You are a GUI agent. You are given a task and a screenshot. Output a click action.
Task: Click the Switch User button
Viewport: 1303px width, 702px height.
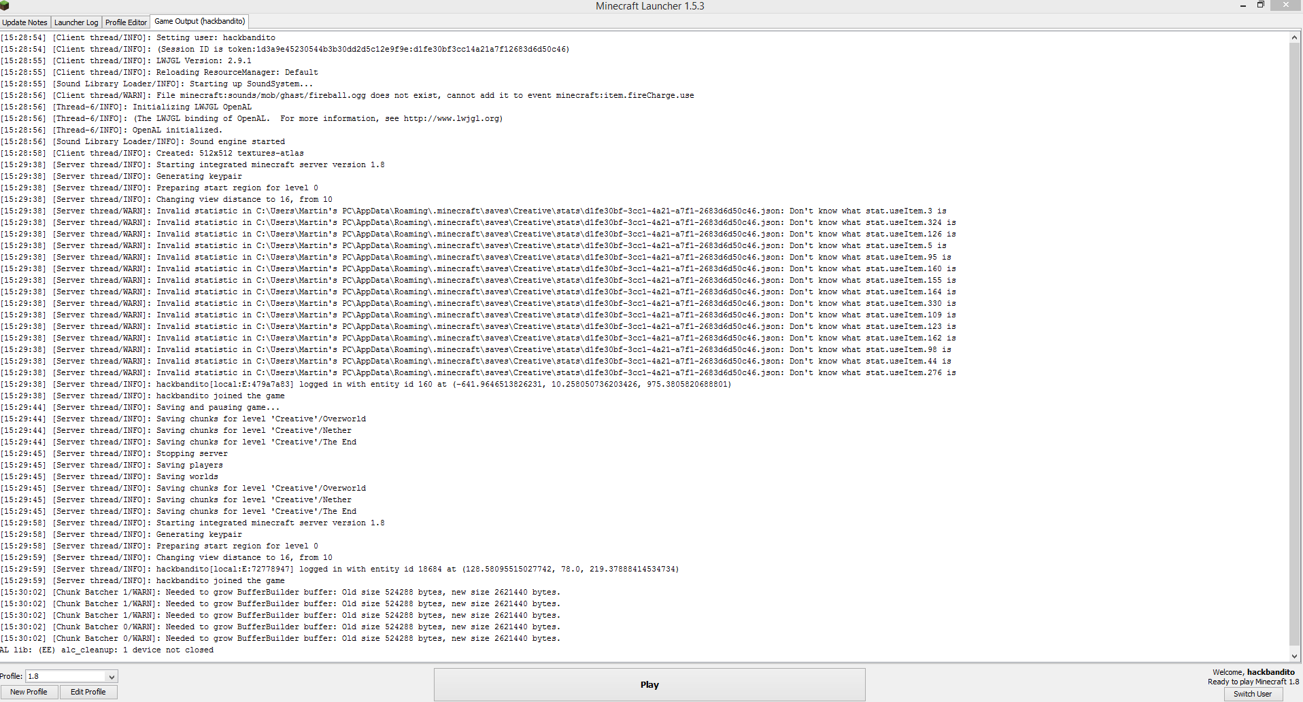[1253, 694]
